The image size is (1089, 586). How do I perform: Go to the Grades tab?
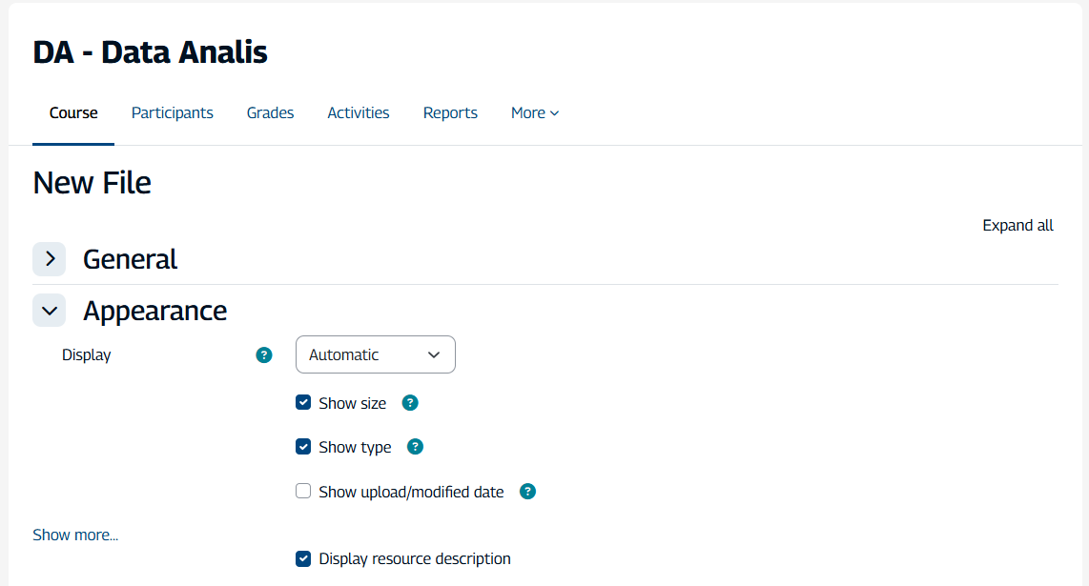coord(270,112)
